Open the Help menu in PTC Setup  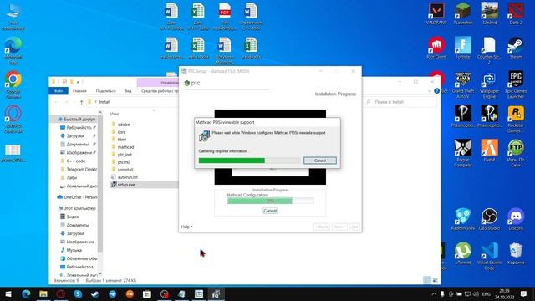click(186, 227)
